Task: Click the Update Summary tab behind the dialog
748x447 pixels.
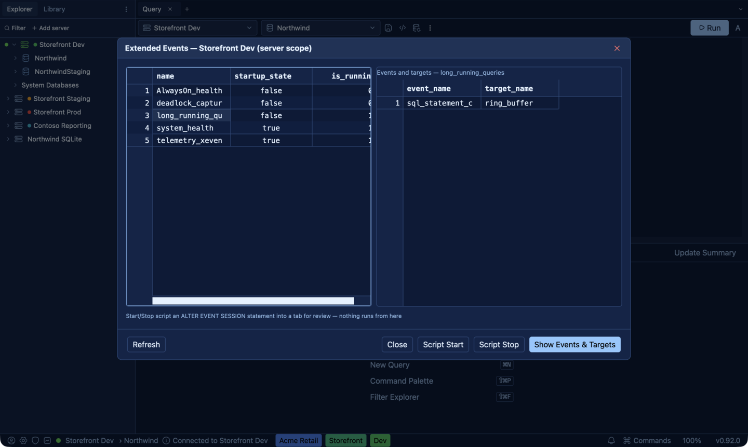Action: 705,253
